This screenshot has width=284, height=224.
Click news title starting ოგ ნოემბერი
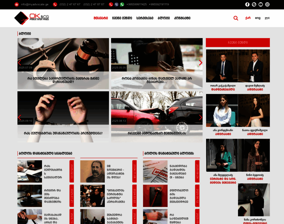pos(115,171)
